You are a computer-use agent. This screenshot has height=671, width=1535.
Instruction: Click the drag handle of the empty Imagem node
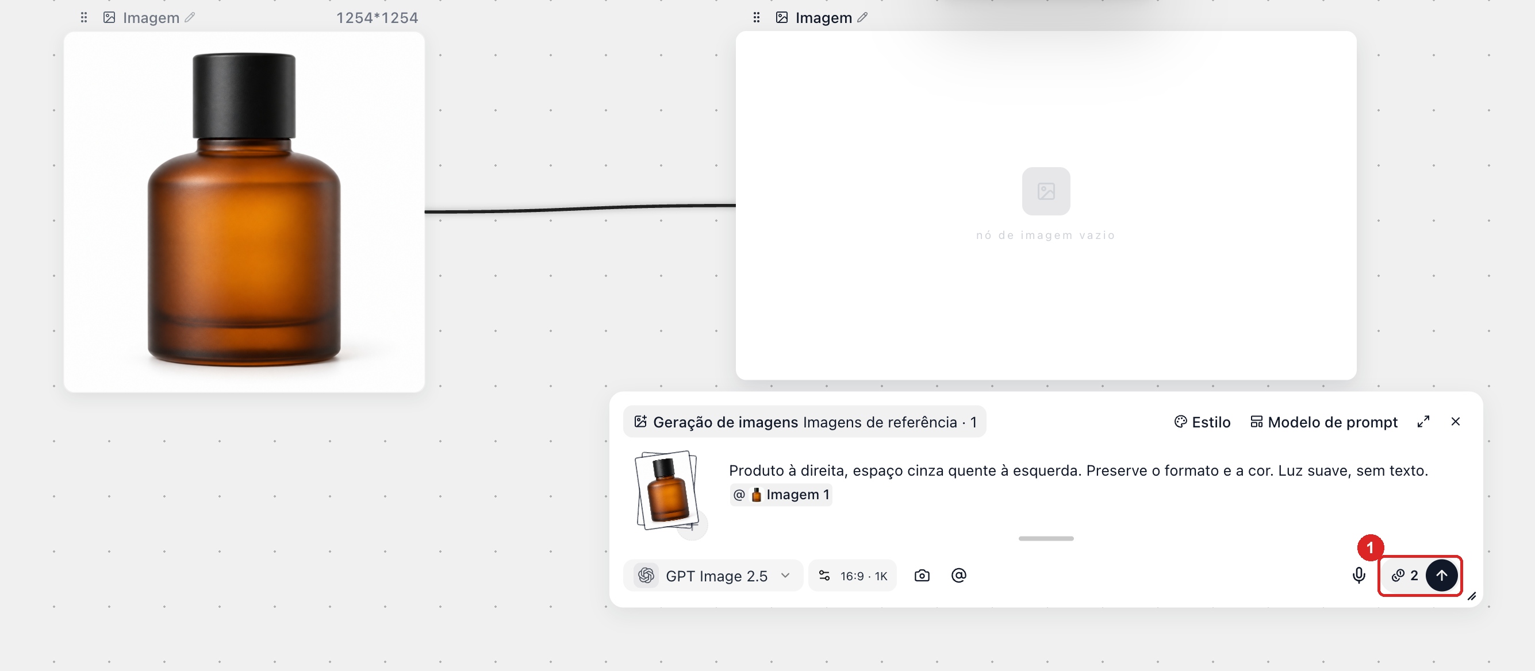tap(756, 18)
